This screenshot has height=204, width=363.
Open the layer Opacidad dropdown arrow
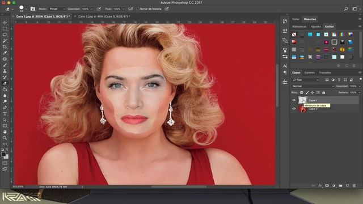360,86
